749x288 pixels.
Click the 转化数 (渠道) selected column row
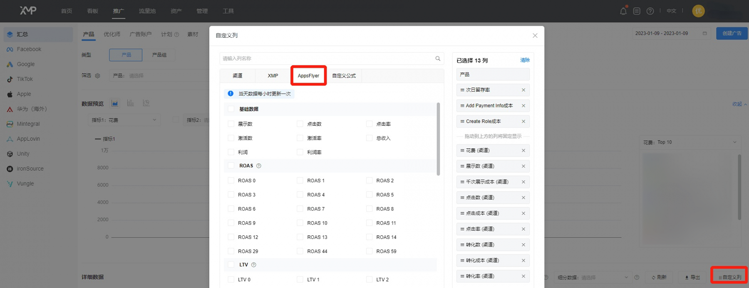tap(493, 245)
